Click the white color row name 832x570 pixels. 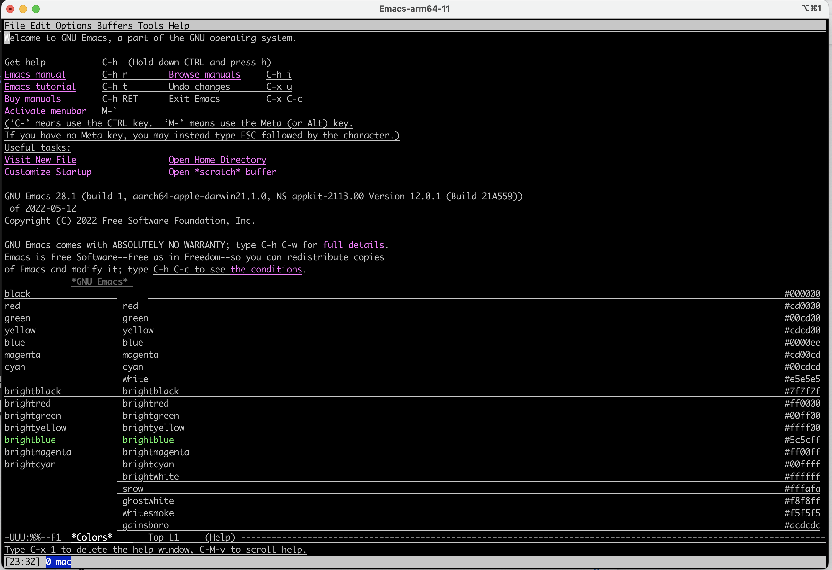(135, 379)
